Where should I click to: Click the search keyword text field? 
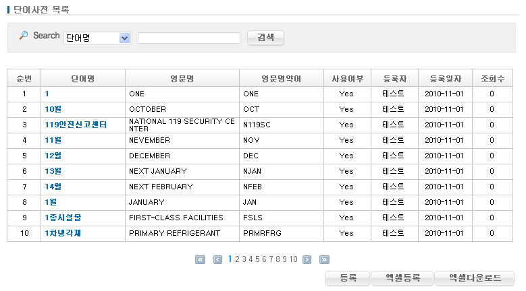tap(189, 38)
